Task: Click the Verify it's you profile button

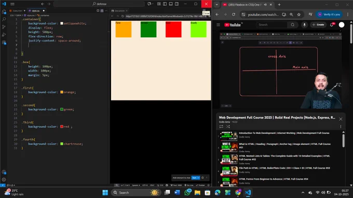Action: click(329, 15)
